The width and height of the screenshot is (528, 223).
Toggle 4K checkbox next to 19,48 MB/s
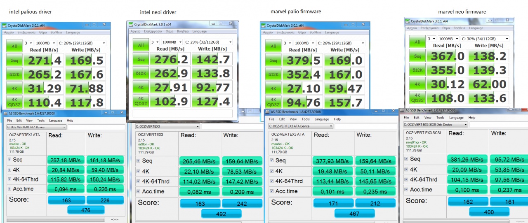pyautogui.click(x=271, y=171)
